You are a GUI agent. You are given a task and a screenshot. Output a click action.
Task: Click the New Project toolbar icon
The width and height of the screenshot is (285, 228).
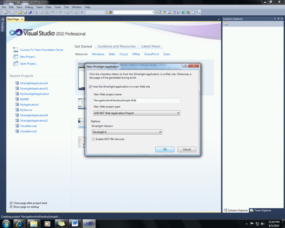5,12
